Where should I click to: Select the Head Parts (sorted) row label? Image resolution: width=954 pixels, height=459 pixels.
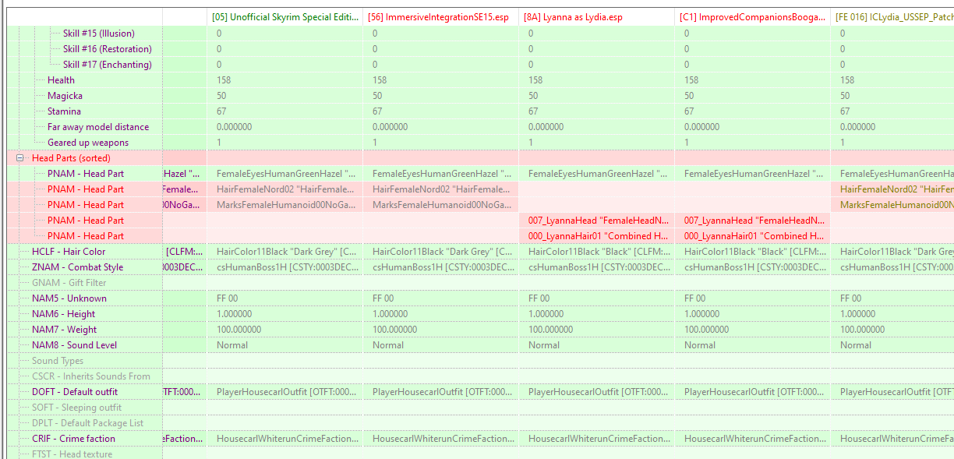pyautogui.click(x=71, y=158)
